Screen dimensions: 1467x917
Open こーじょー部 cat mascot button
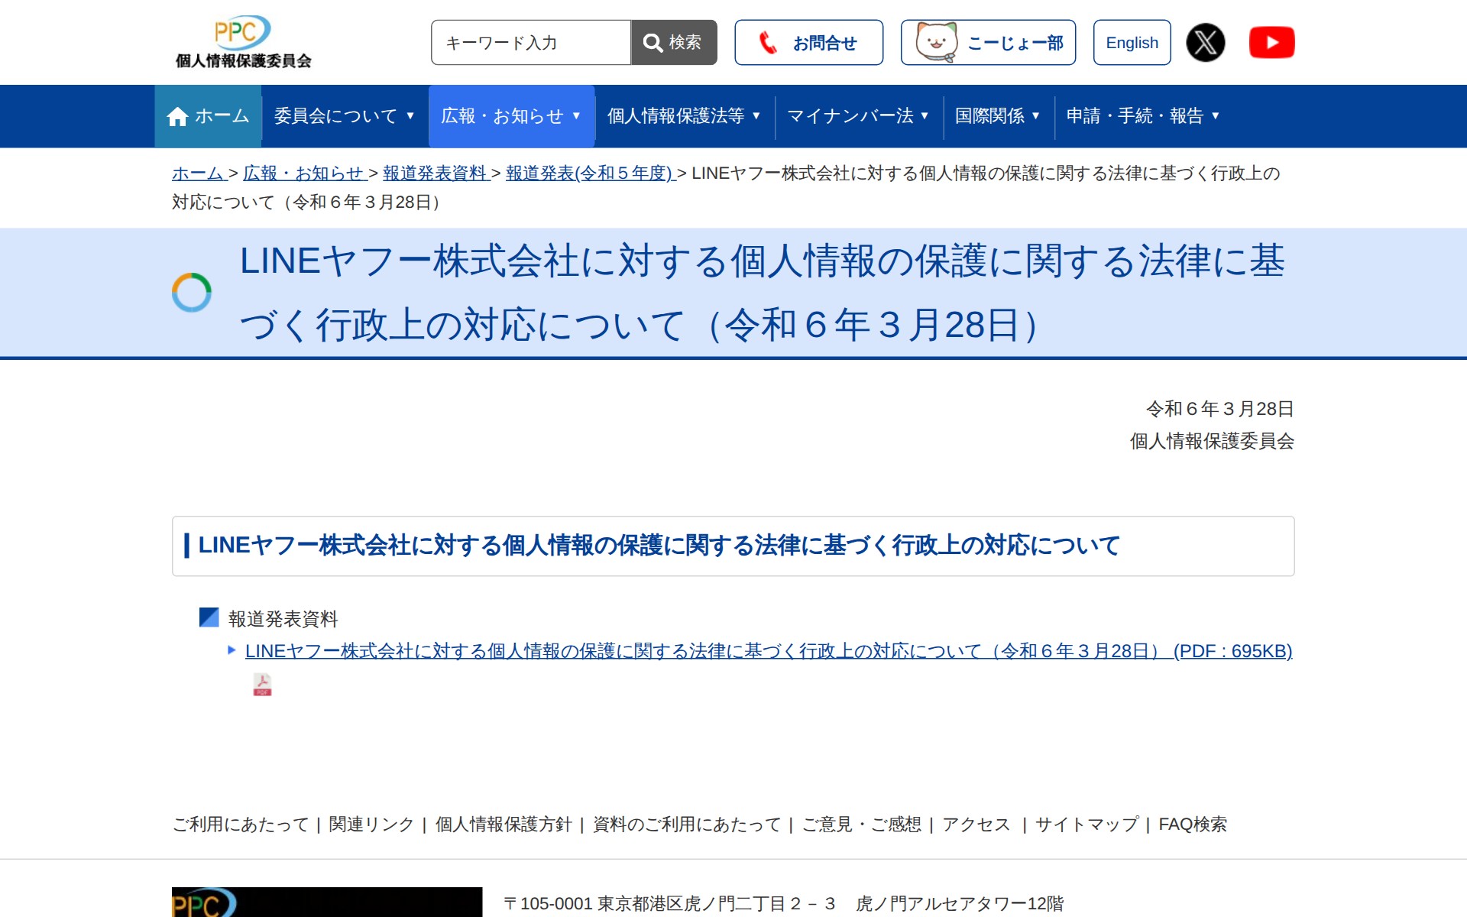point(988,43)
